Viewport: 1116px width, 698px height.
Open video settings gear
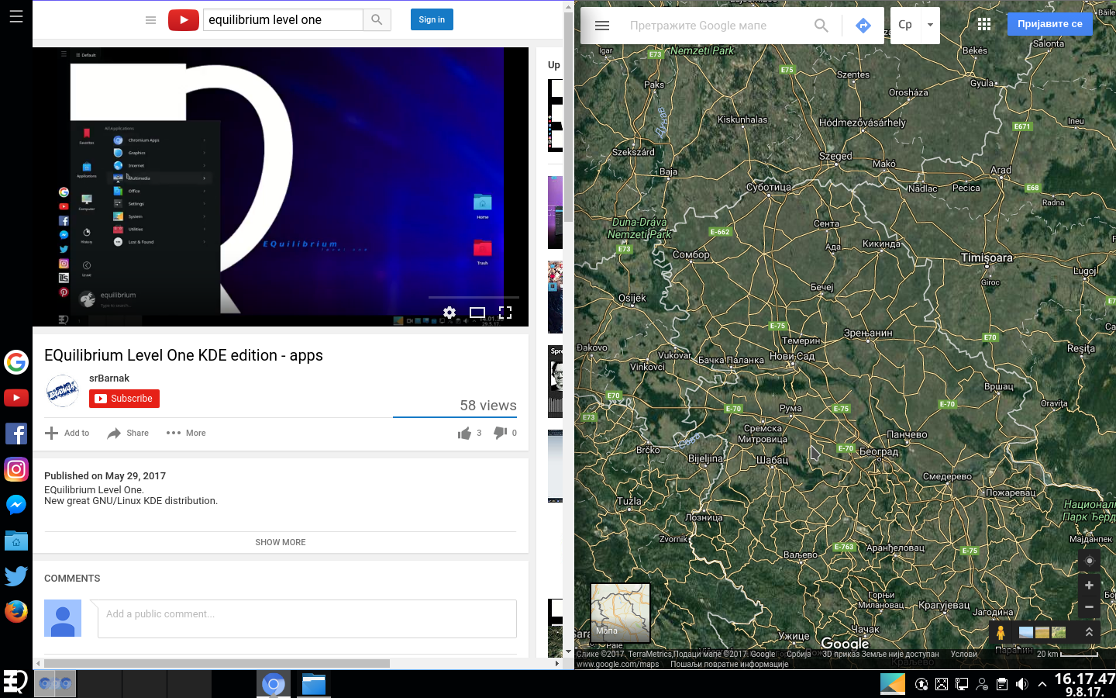tap(449, 313)
